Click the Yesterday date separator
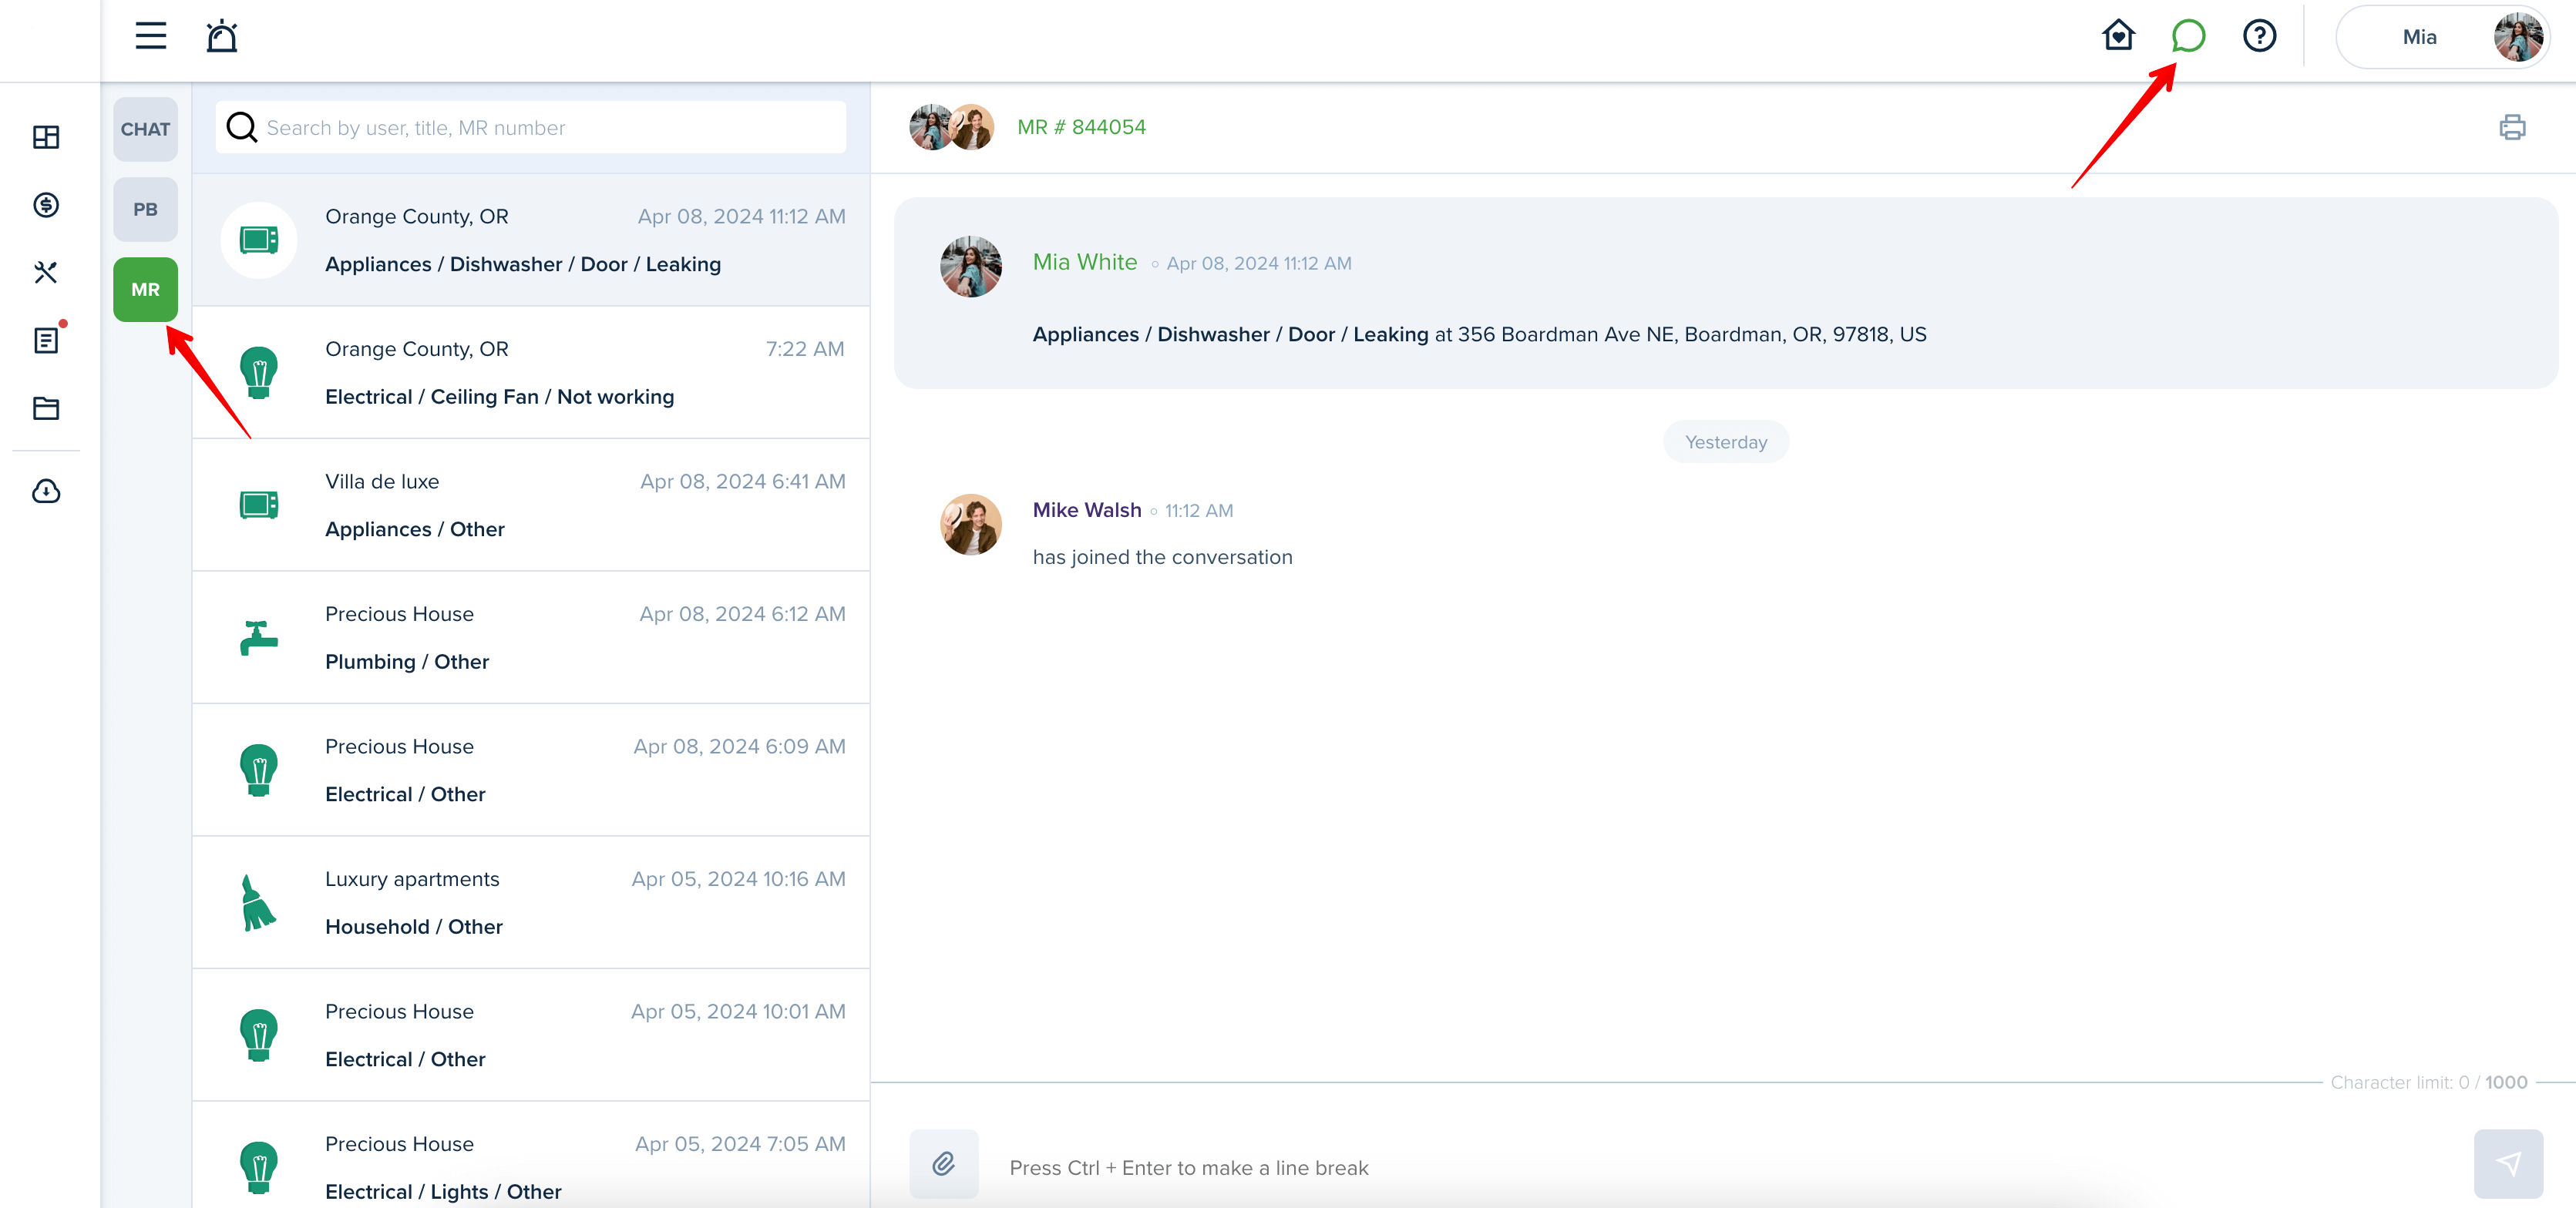Viewport: 2576px width, 1208px height. coord(1726,441)
